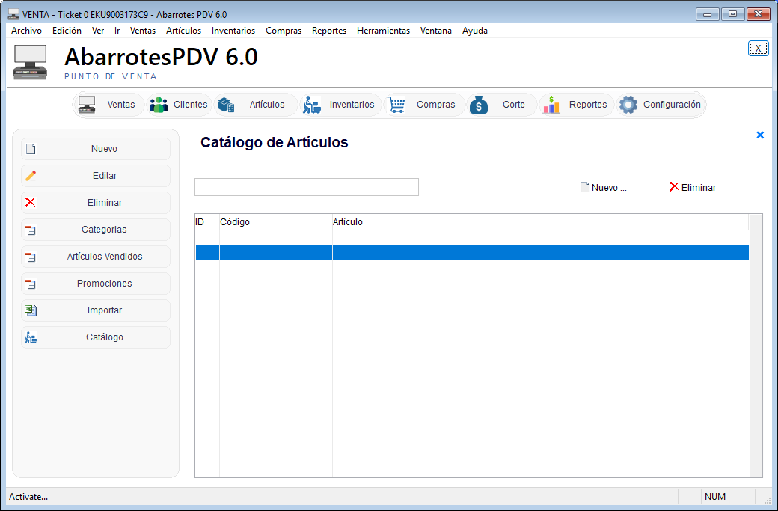Click the Promociones sidebar button
778x511 pixels.
96,284
